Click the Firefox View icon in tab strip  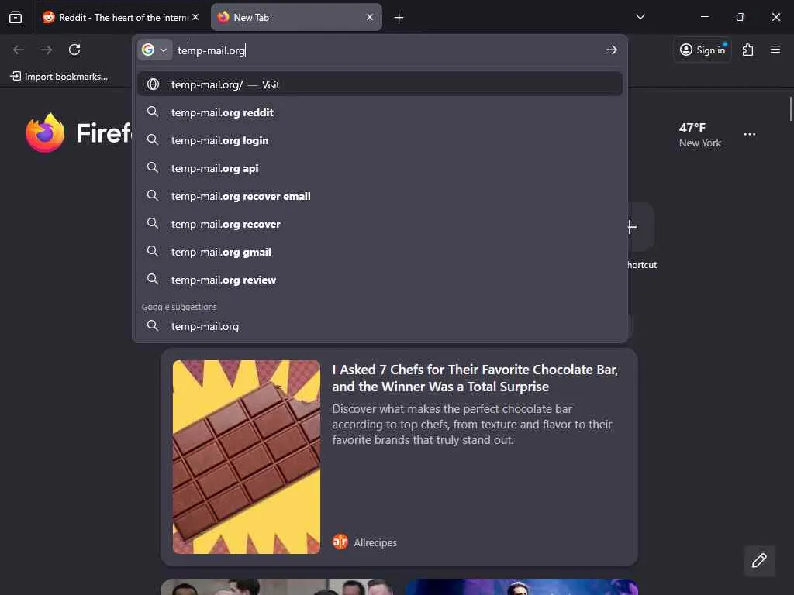pyautogui.click(x=16, y=17)
